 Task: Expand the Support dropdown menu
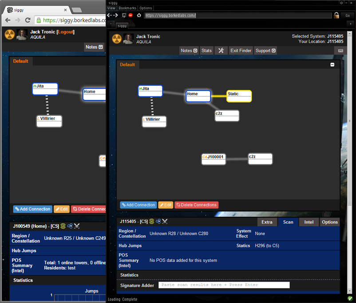pyautogui.click(x=265, y=51)
